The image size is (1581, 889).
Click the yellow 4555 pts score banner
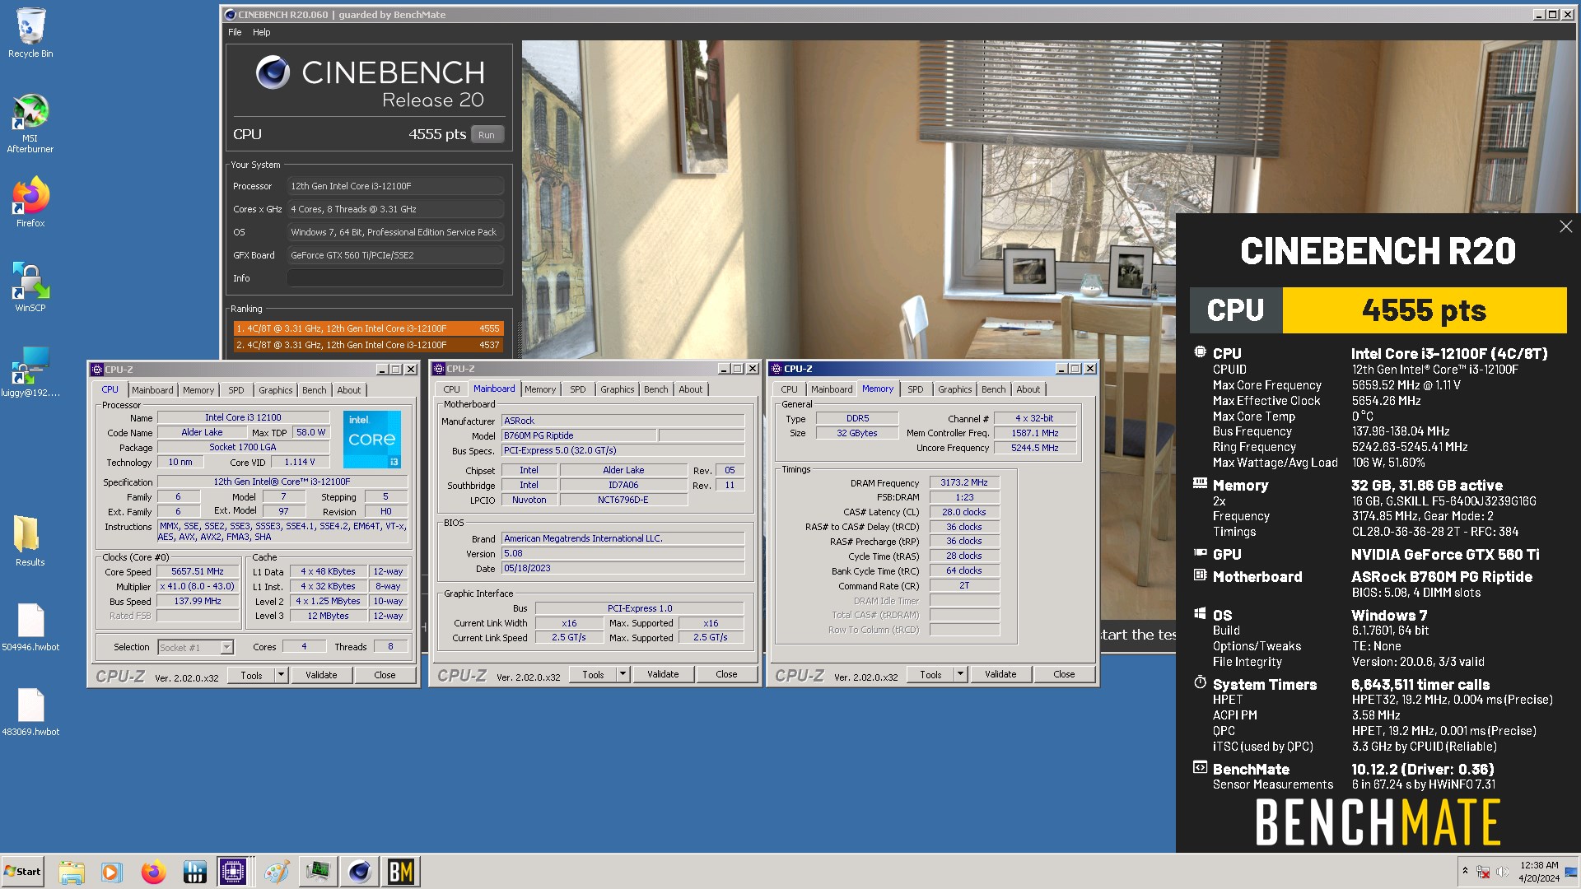pos(1425,310)
